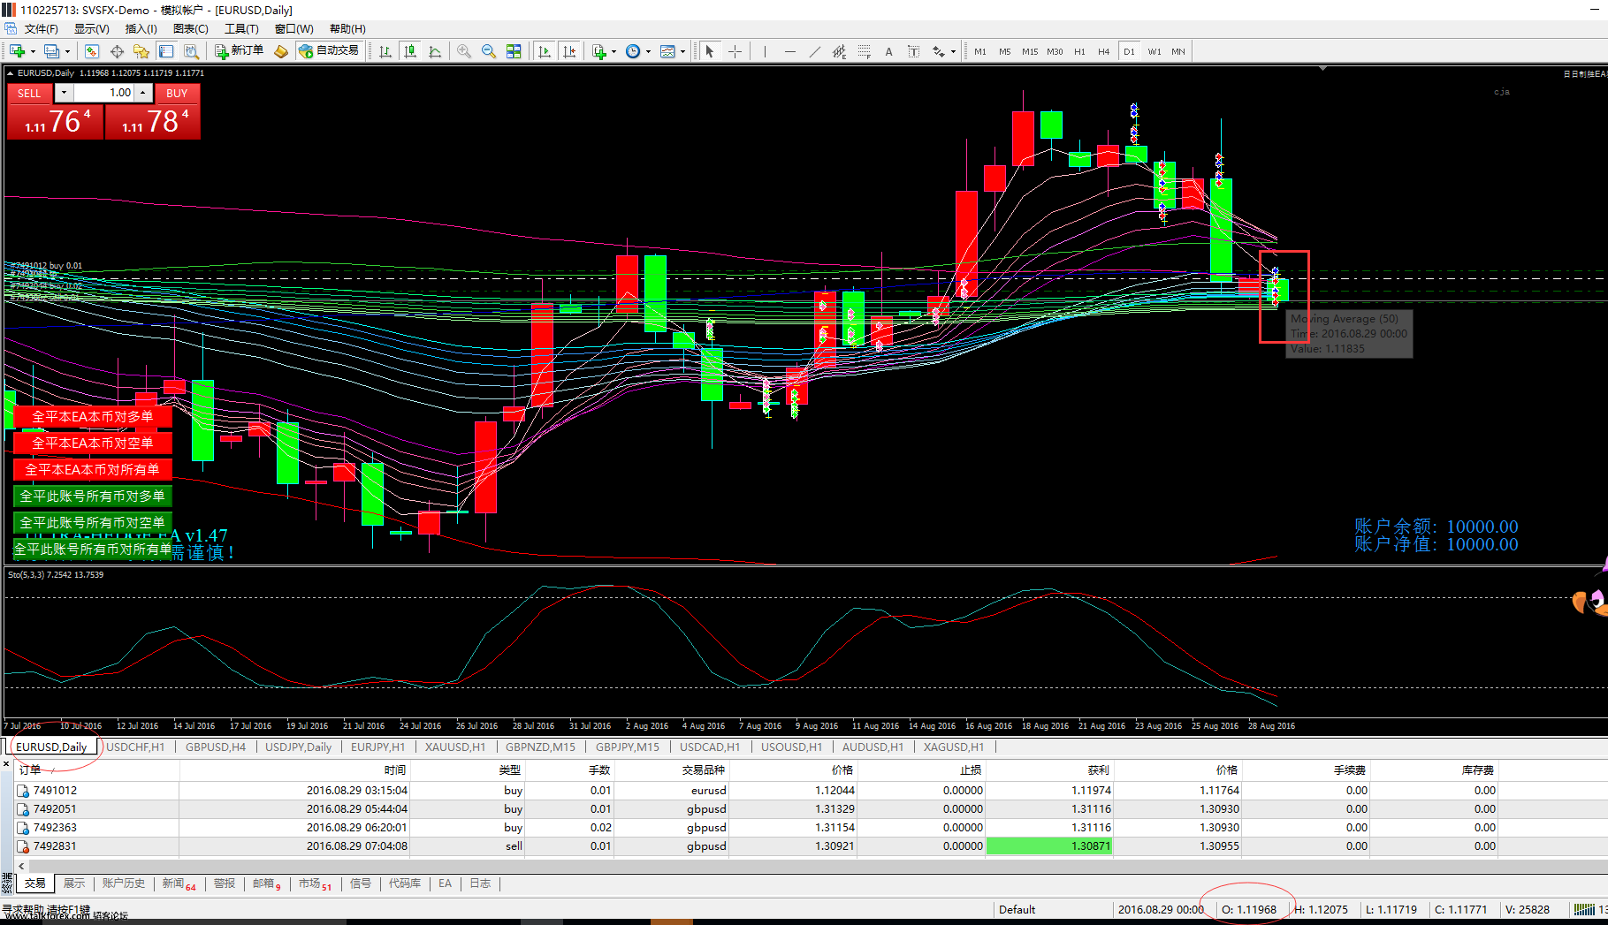Zoom in on the chart

pyautogui.click(x=464, y=51)
